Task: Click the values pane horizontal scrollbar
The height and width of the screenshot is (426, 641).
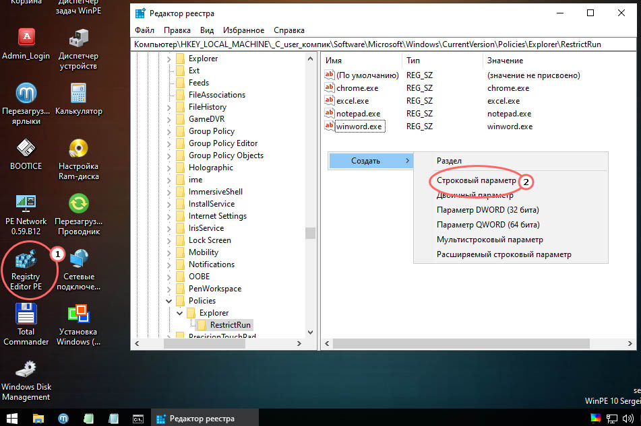Action: [x=461, y=344]
